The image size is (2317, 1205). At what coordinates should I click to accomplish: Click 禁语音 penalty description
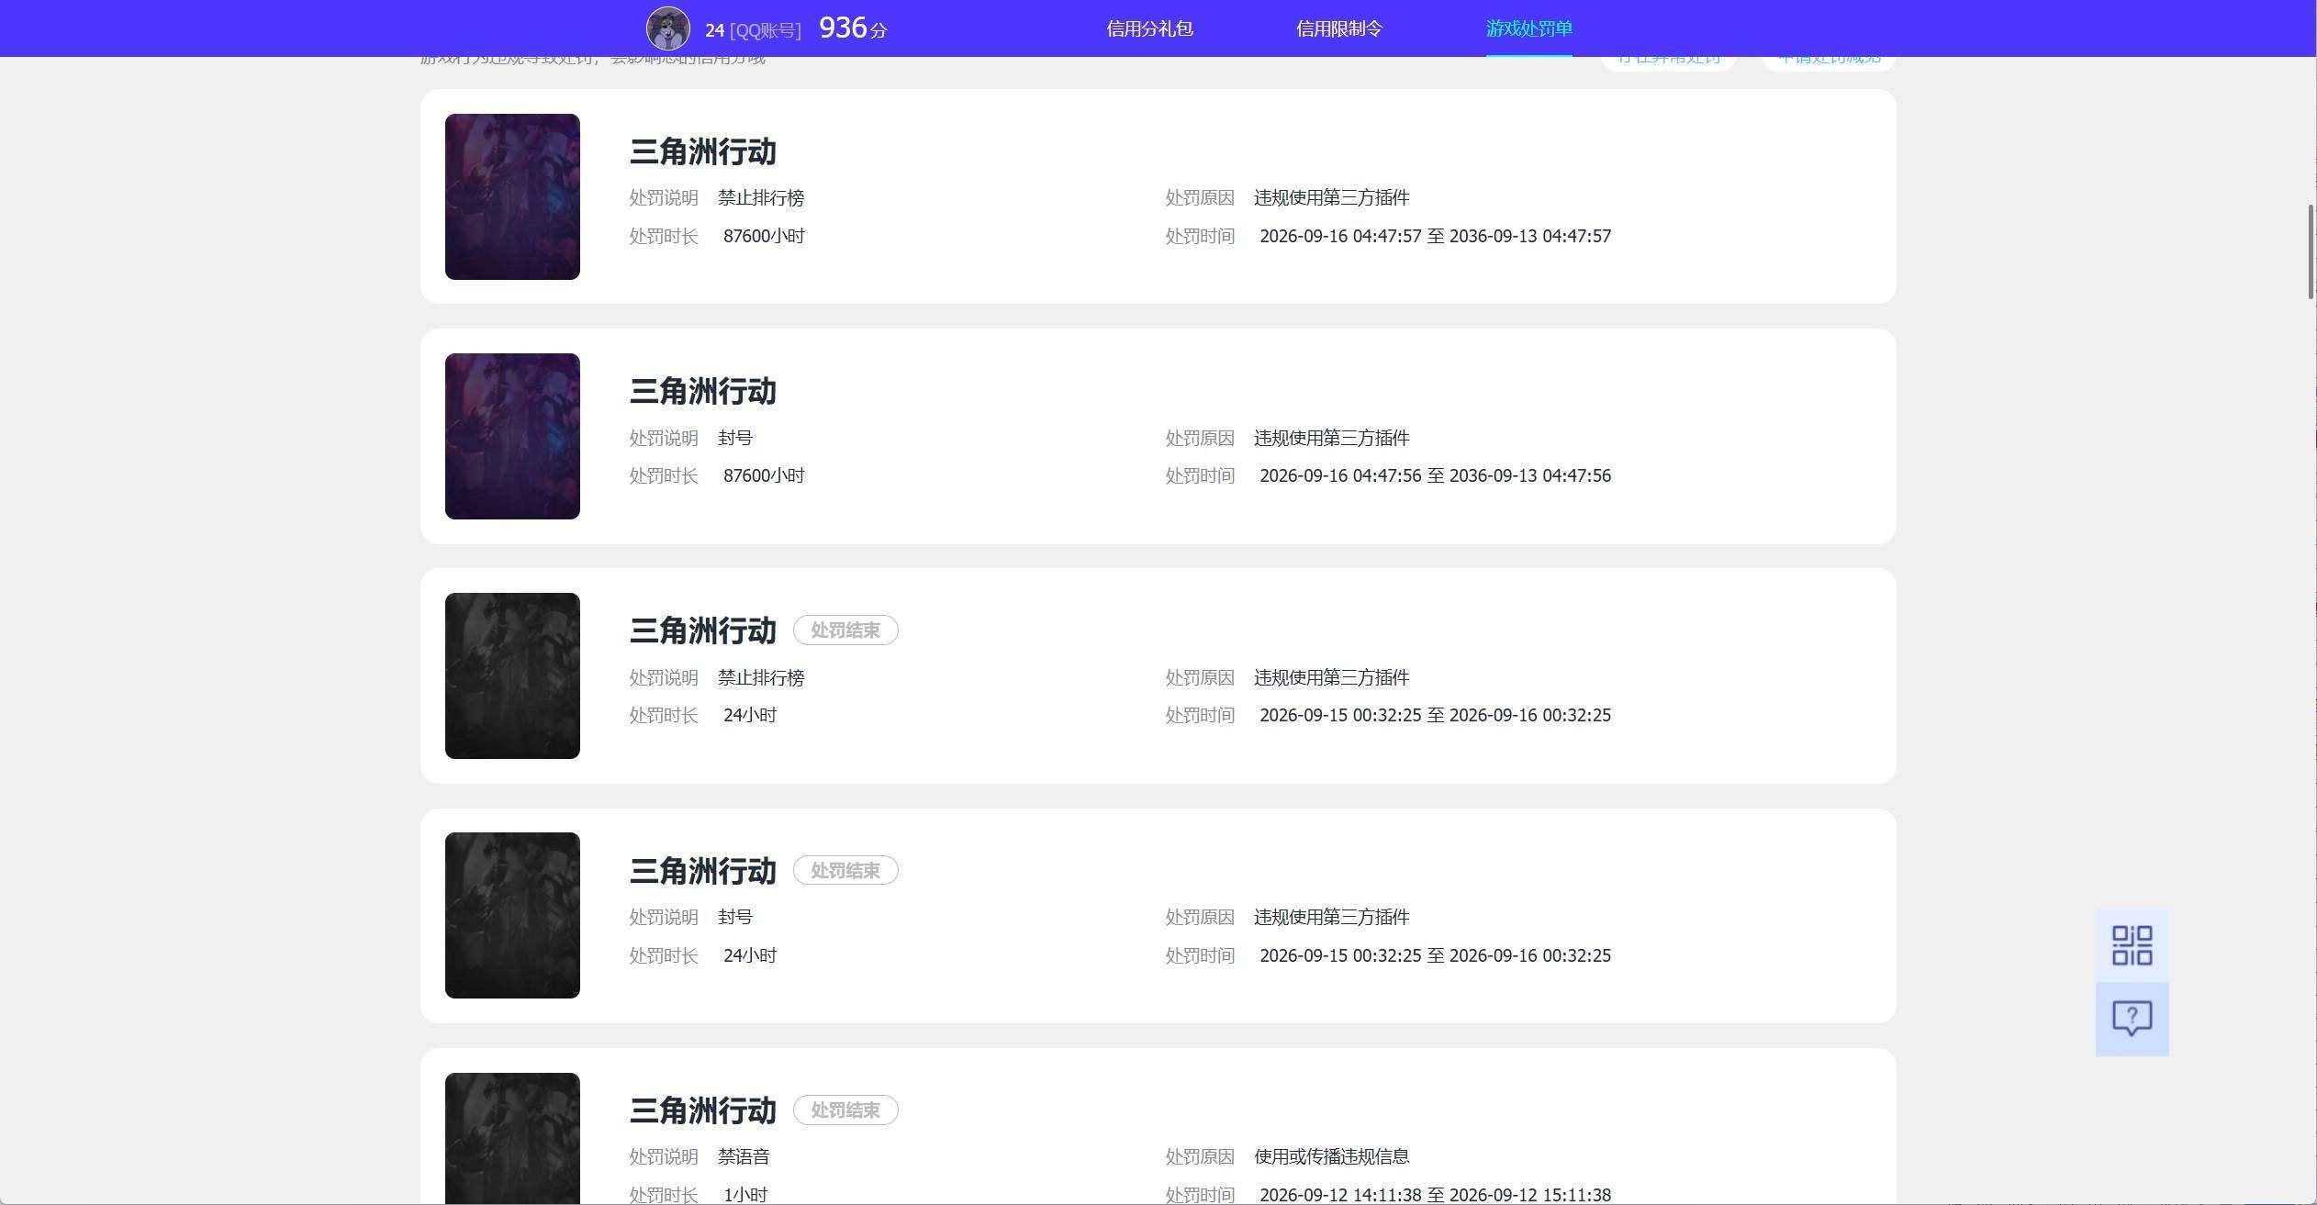tap(744, 1156)
